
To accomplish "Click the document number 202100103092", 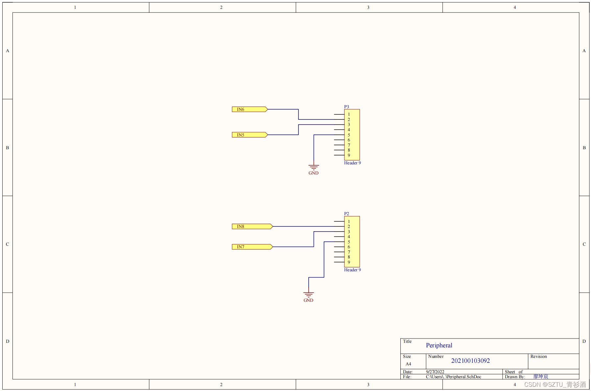I will [470, 361].
